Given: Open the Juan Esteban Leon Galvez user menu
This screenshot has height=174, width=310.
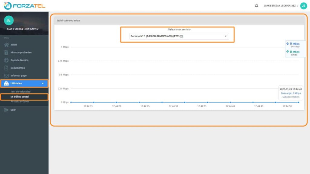Looking at the screenshot, I should click(x=280, y=6).
